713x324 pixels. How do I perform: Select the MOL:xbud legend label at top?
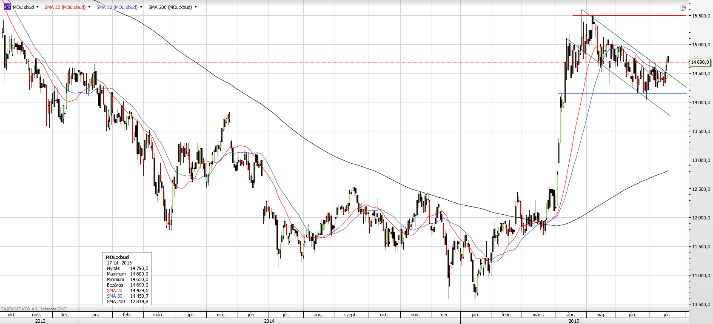23,7
